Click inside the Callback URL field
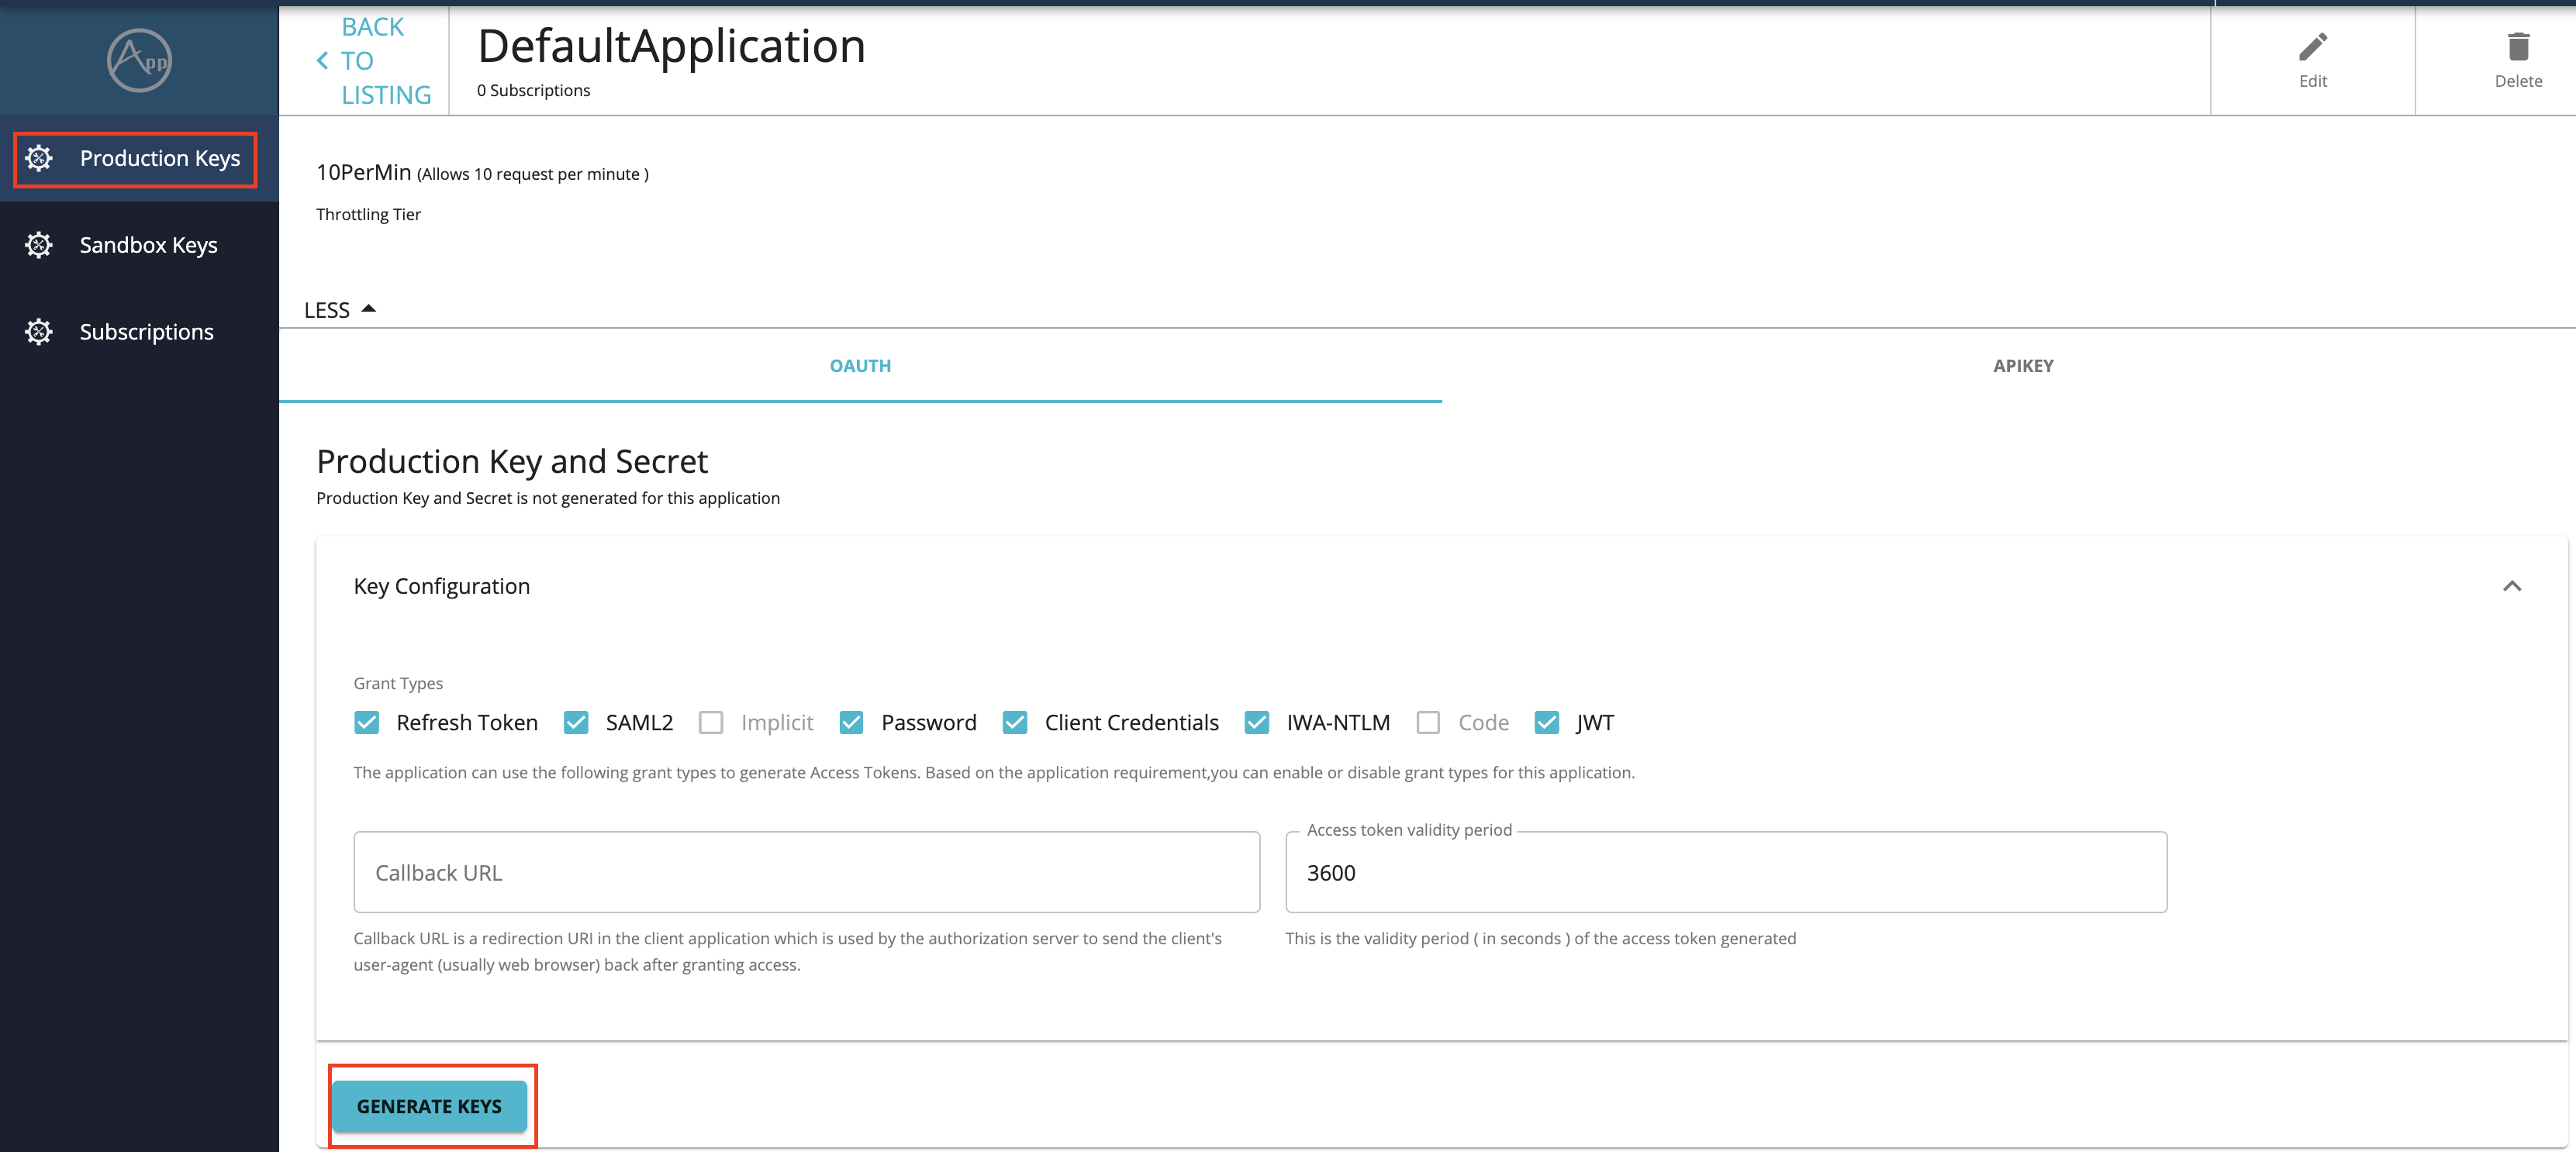The width and height of the screenshot is (2576, 1152). click(806, 872)
